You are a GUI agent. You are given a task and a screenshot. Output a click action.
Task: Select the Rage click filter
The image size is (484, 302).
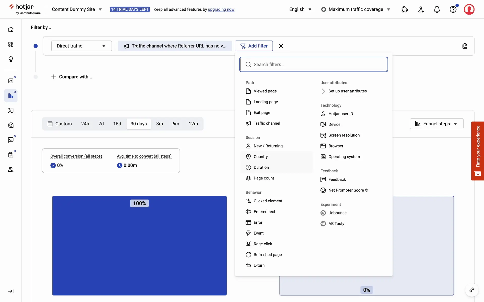[x=263, y=244]
